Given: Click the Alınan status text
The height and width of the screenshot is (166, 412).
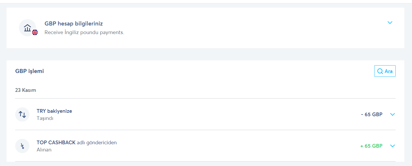Looking at the screenshot, I should [44, 150].
